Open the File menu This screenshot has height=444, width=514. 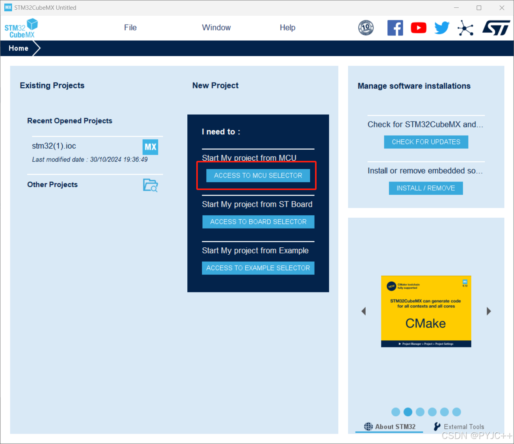(x=130, y=28)
